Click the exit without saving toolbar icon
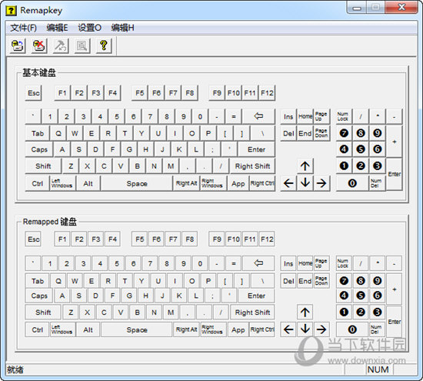423x381 pixels. pyautogui.click(x=39, y=45)
